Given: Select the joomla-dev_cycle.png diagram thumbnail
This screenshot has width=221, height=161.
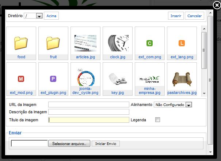Looking at the screenshot, I should pos(86,77).
